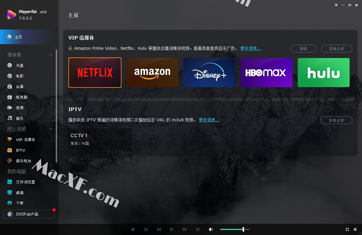This screenshot has width=362, height=235.
Task: Click the 我的电脑 section header
Action: [17, 171]
